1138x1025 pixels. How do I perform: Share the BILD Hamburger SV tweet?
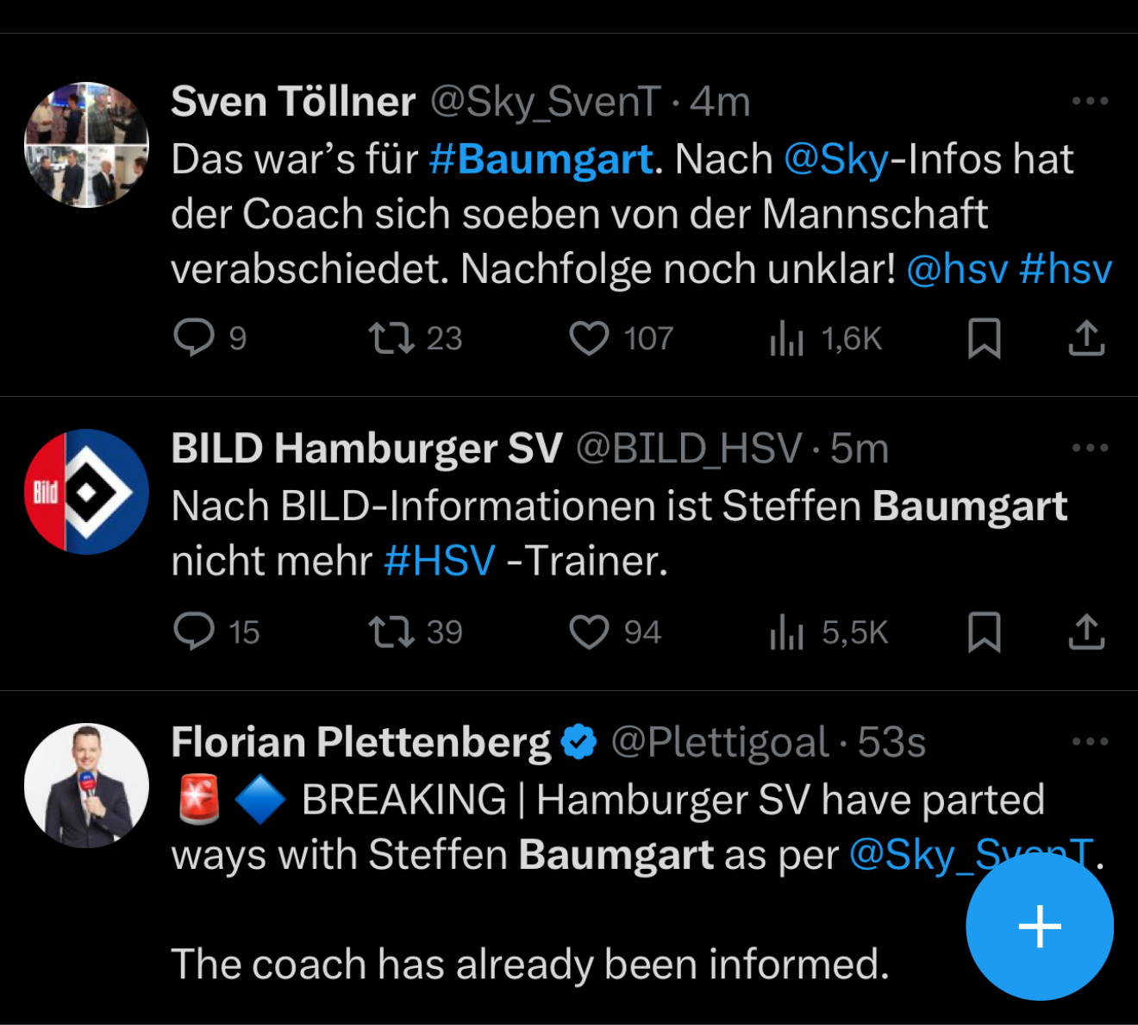[1086, 632]
